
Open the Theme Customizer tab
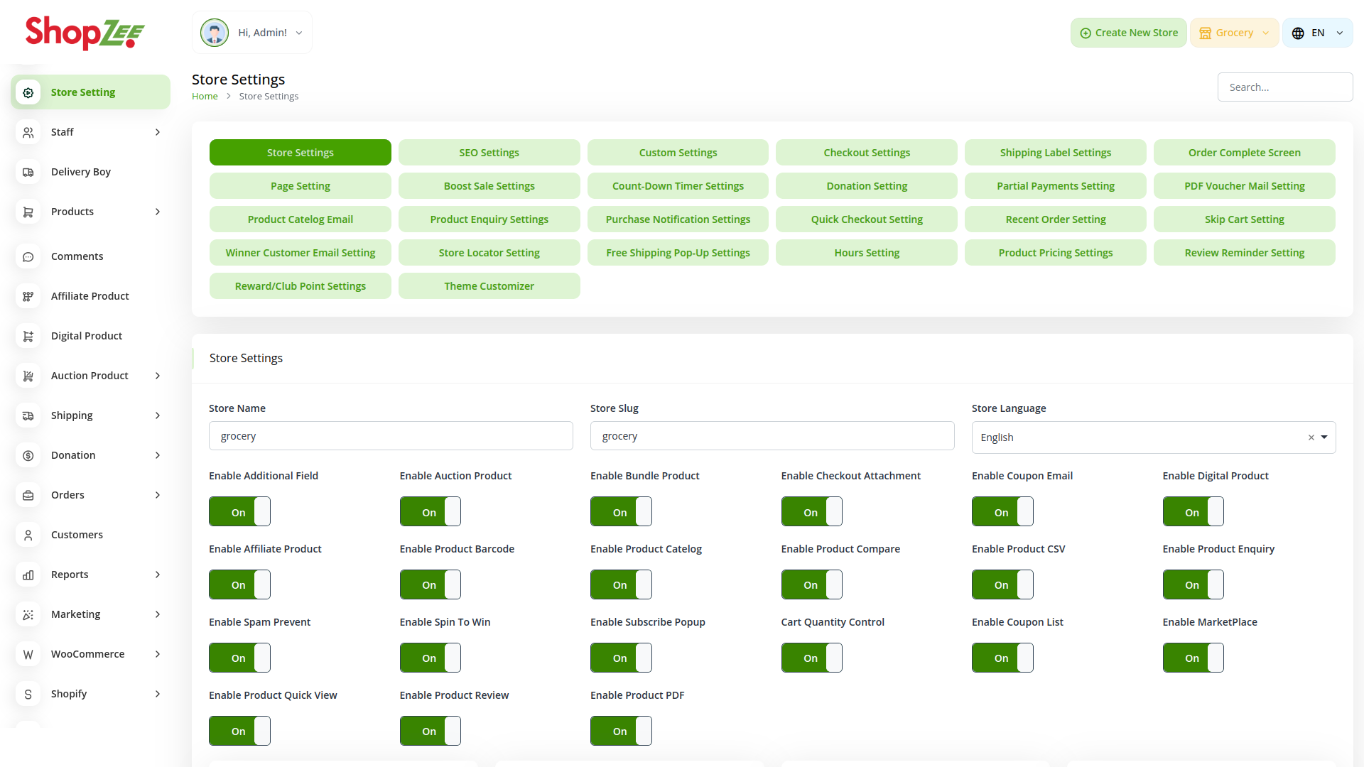(489, 286)
